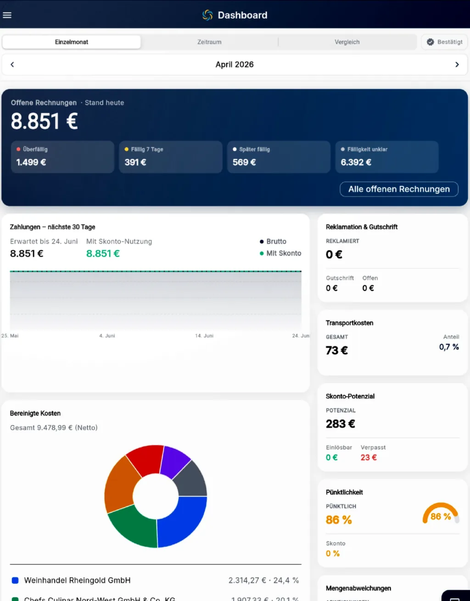Go to previous month with left chevron
Screen dimensions: 470x601
click(x=12, y=65)
